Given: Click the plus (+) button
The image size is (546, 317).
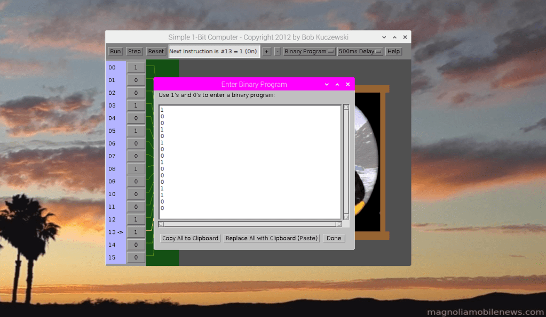Looking at the screenshot, I should (267, 52).
